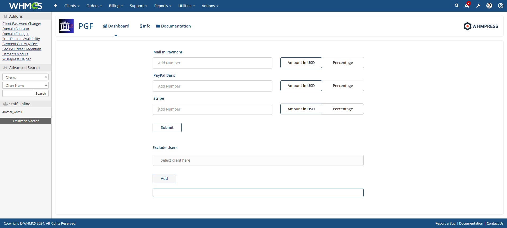The height and width of the screenshot is (228, 507).
Task: Click the Select client here field
Action: click(258, 160)
